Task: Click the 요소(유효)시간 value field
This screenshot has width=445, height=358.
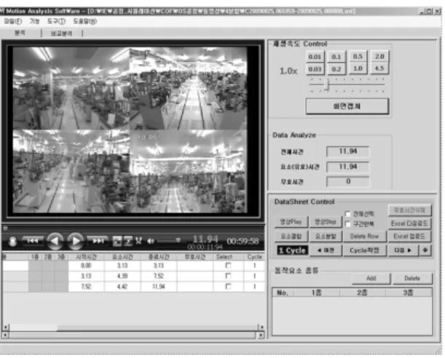Action: coord(348,167)
